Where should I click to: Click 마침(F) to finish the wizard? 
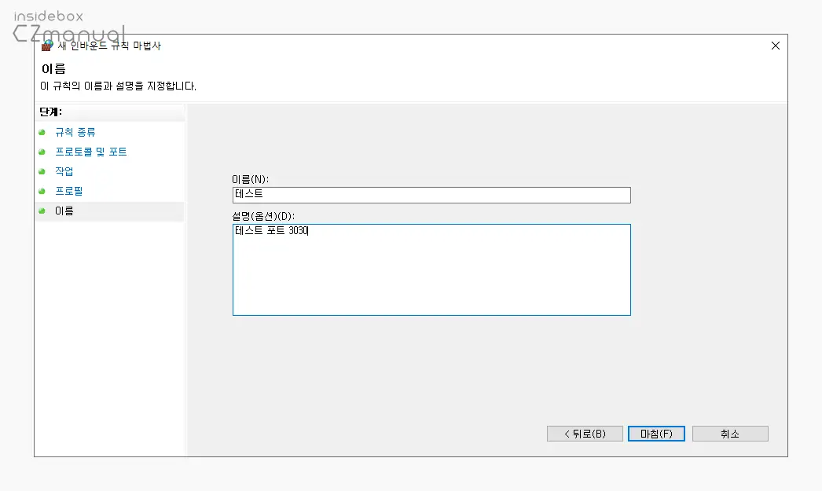[x=656, y=434]
